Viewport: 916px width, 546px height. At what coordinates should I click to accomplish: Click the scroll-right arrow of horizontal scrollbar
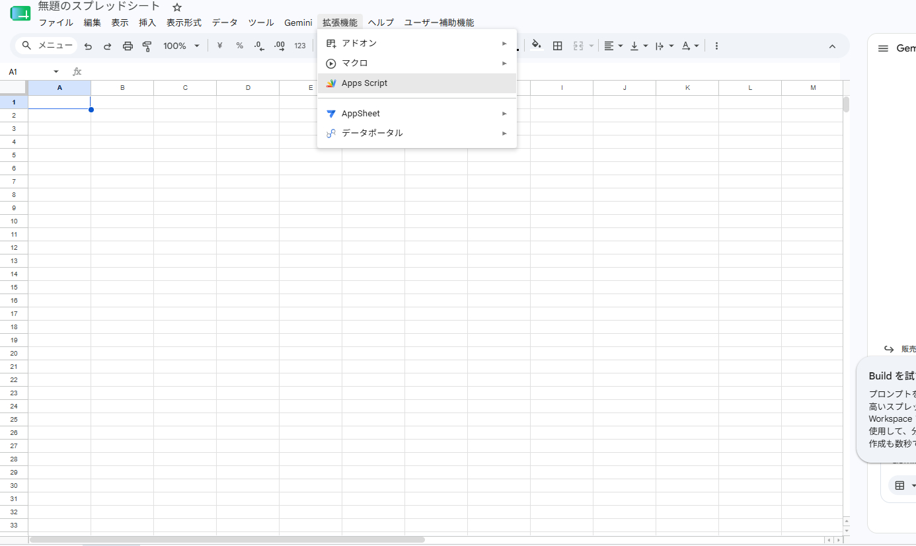[838, 540]
